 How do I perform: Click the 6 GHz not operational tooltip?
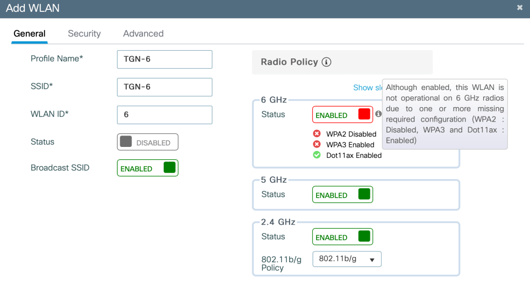tap(445, 114)
